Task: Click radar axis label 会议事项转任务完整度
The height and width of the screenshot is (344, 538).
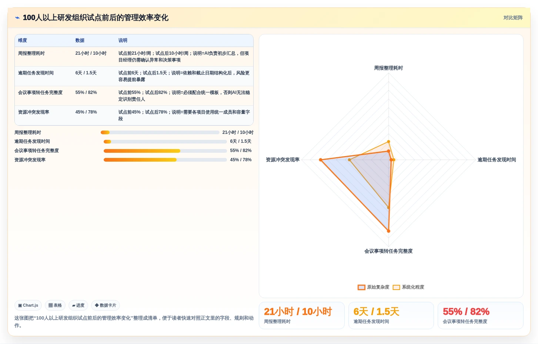Action: pos(388,251)
